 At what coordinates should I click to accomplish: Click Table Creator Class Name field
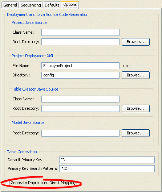[x=80, y=99]
